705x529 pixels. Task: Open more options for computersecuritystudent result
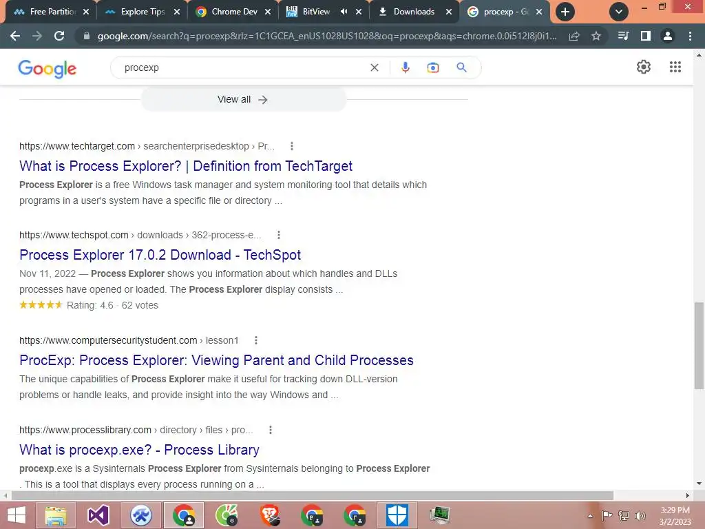256,340
